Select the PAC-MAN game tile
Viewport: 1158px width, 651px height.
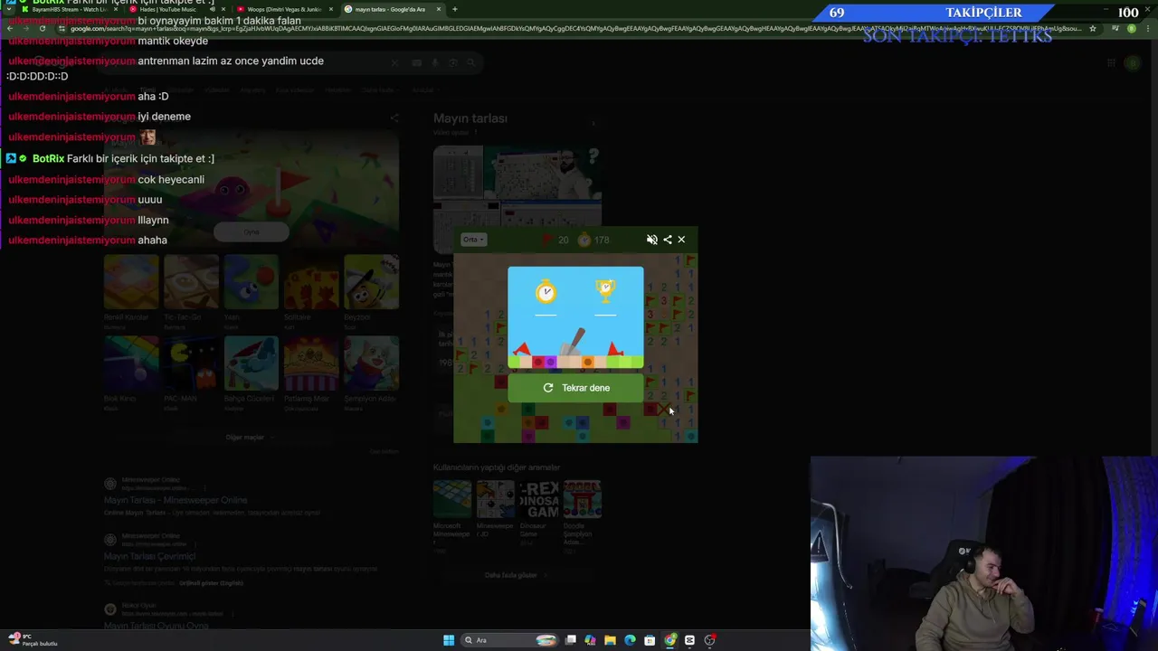click(x=191, y=363)
